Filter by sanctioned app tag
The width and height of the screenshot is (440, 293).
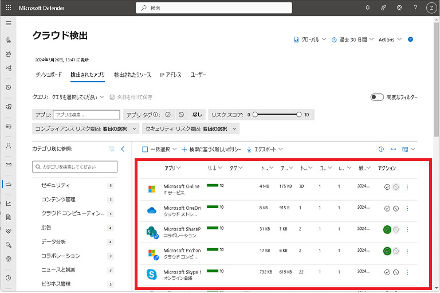(168, 115)
